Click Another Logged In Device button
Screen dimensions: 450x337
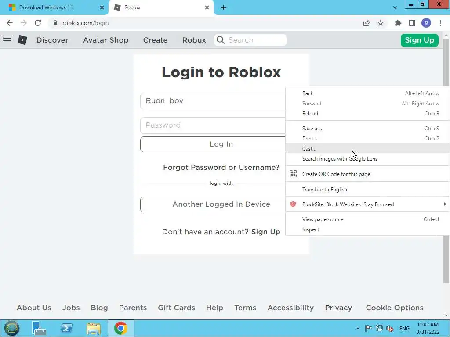(213, 204)
